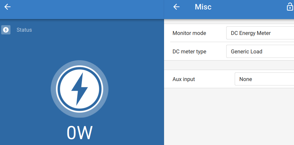The height and width of the screenshot is (145, 294).
Task: Go back from the Status screen
Action: 7,7
